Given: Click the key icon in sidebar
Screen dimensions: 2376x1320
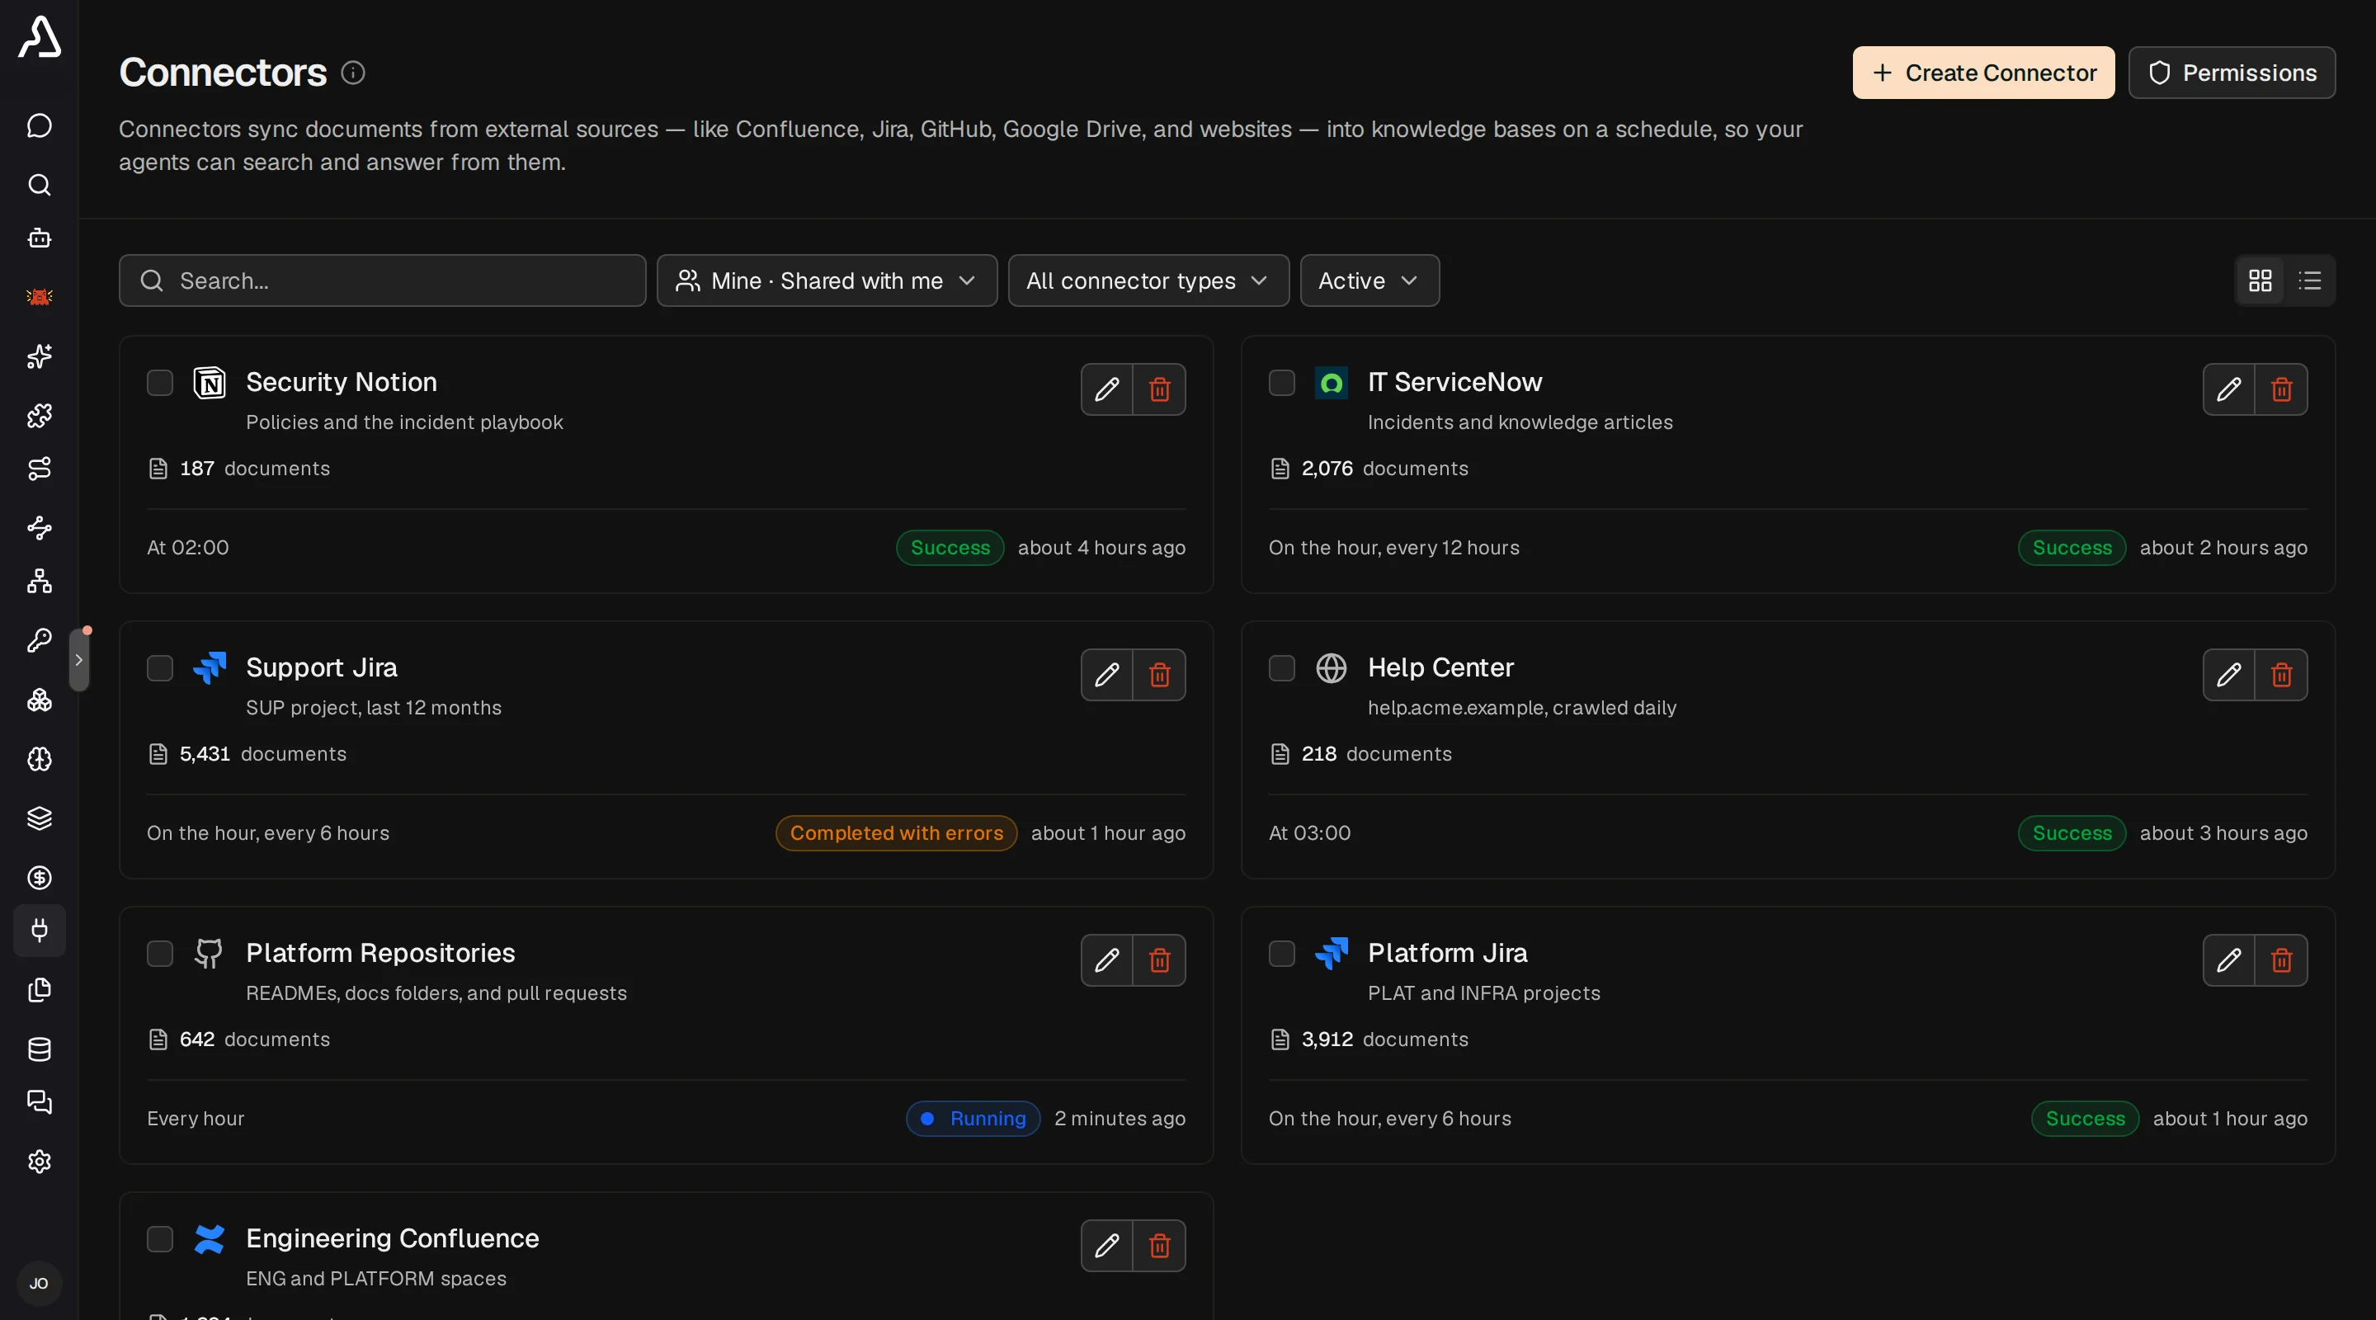Looking at the screenshot, I should point(39,640).
